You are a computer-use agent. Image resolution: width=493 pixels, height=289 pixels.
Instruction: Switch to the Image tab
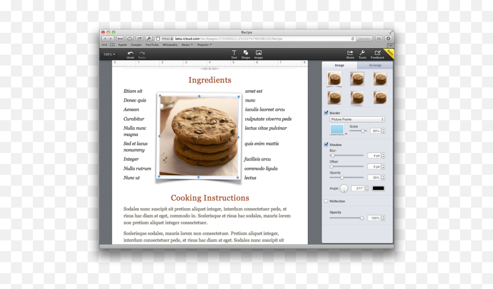(340, 65)
